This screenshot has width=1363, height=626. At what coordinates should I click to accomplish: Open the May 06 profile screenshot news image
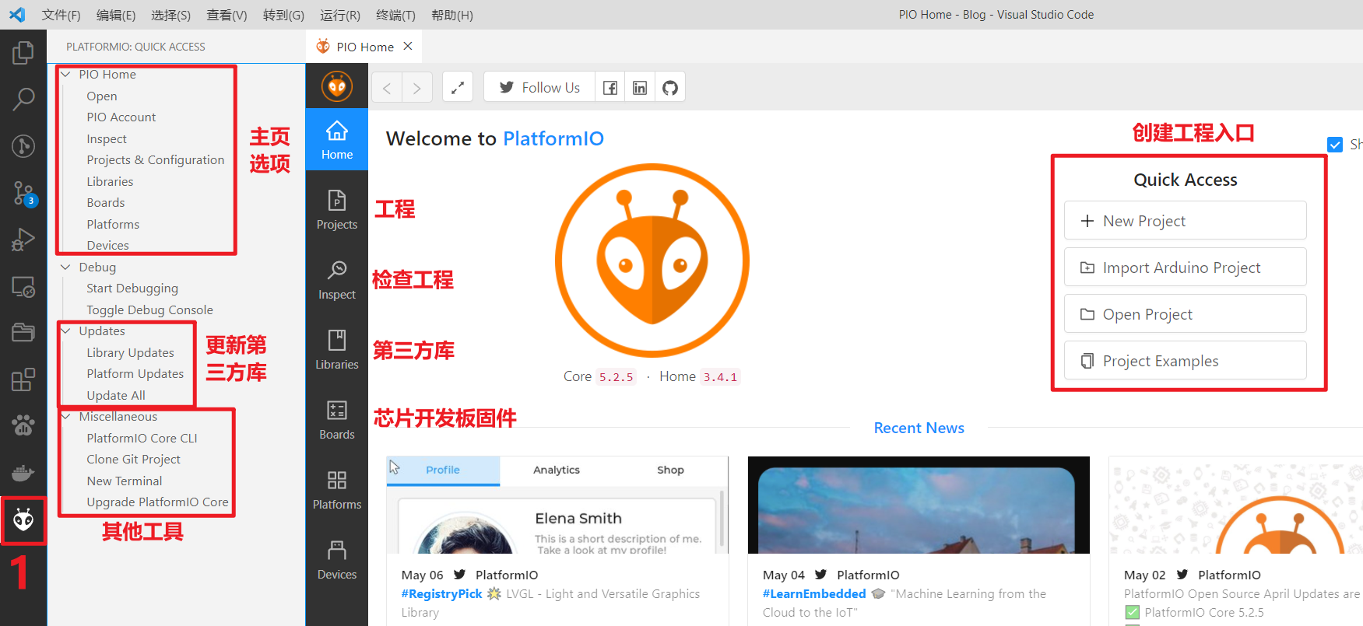click(x=557, y=505)
